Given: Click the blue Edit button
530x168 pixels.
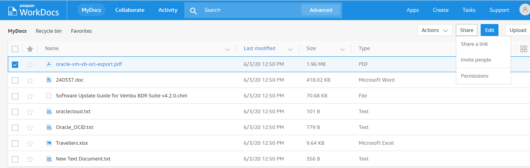Looking at the screenshot, I should tap(489, 30).
